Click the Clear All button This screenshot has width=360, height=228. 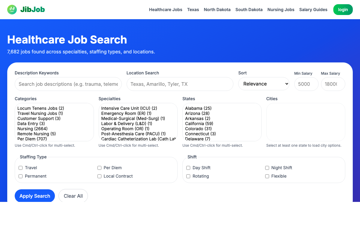point(73,196)
